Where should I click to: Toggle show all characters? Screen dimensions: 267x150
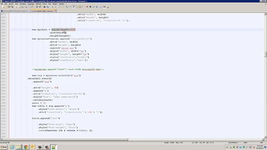point(70,7)
